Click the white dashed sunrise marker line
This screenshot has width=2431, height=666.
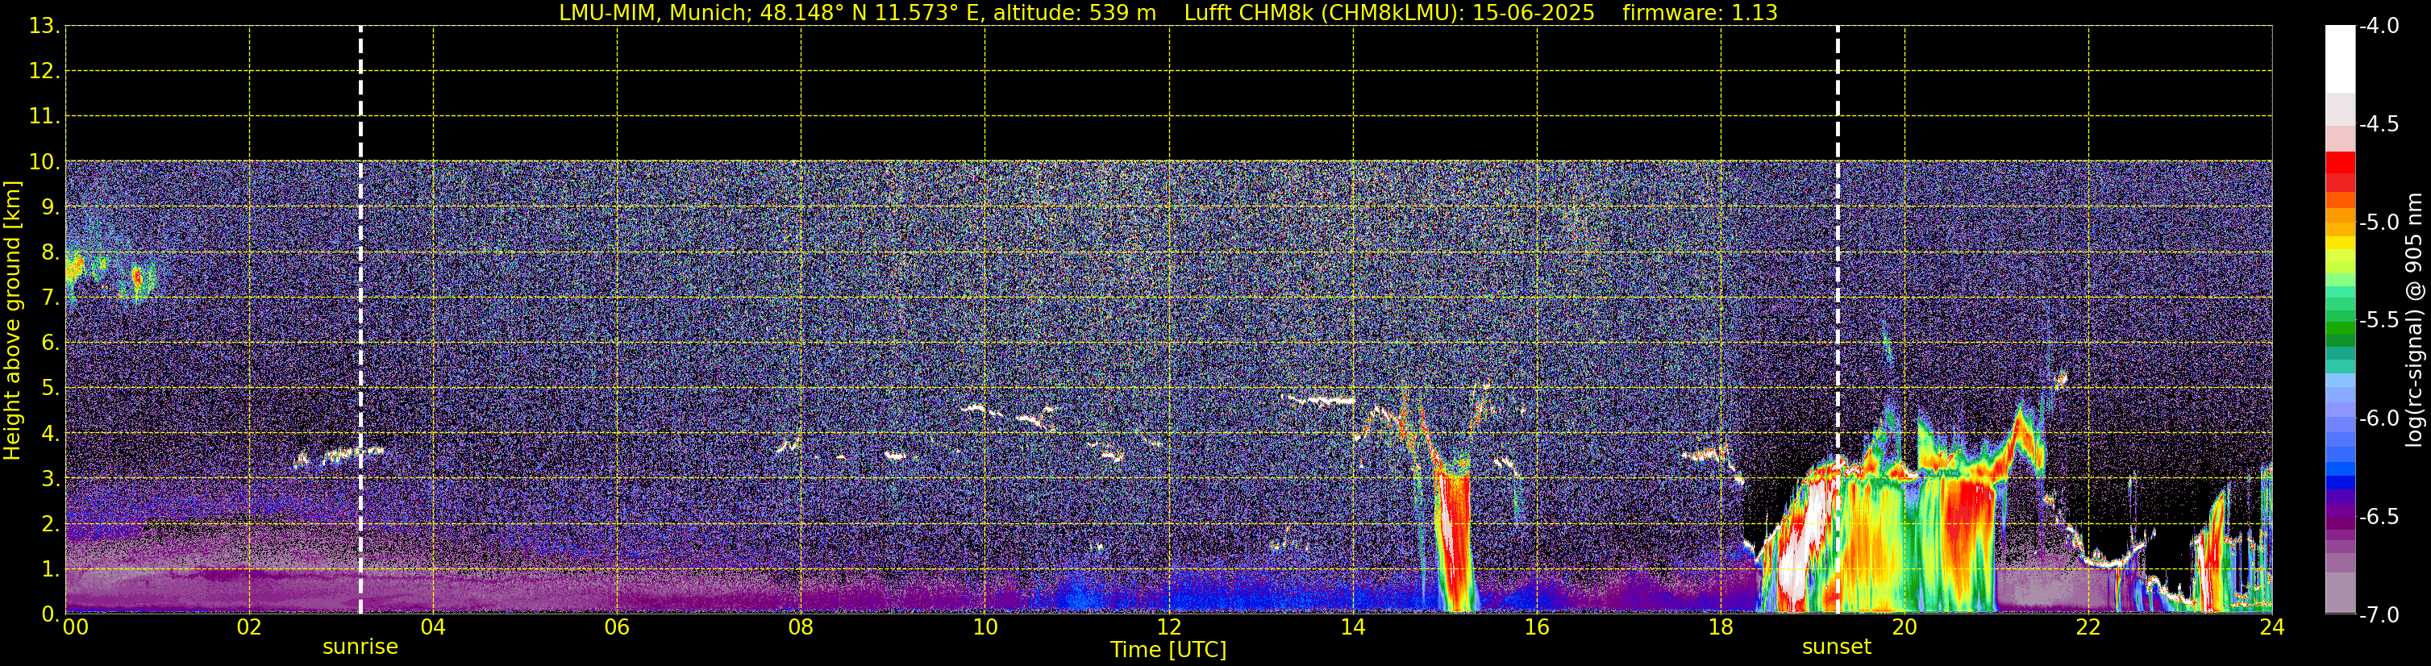[360, 320]
